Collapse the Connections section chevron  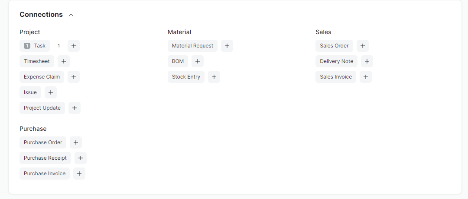71,15
